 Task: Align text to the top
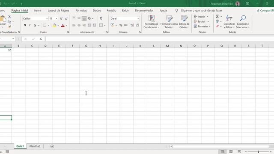(74, 18)
